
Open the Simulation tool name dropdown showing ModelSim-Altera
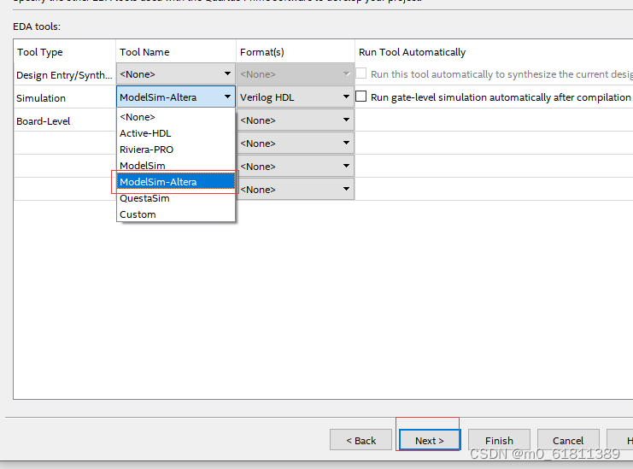176,97
